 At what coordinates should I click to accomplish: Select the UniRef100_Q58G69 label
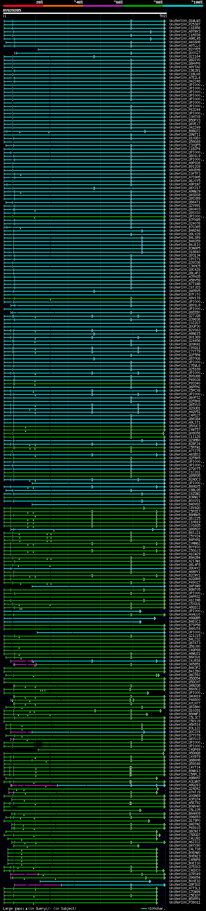click(185, 142)
